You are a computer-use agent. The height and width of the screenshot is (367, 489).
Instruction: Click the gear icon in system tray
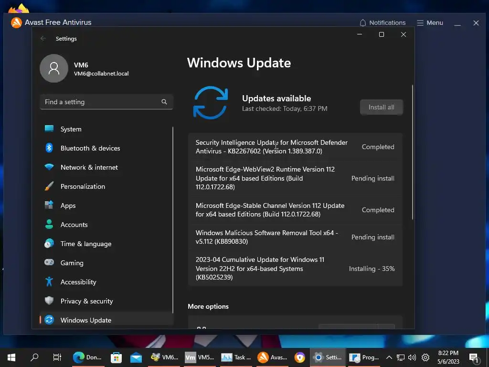(x=425, y=357)
